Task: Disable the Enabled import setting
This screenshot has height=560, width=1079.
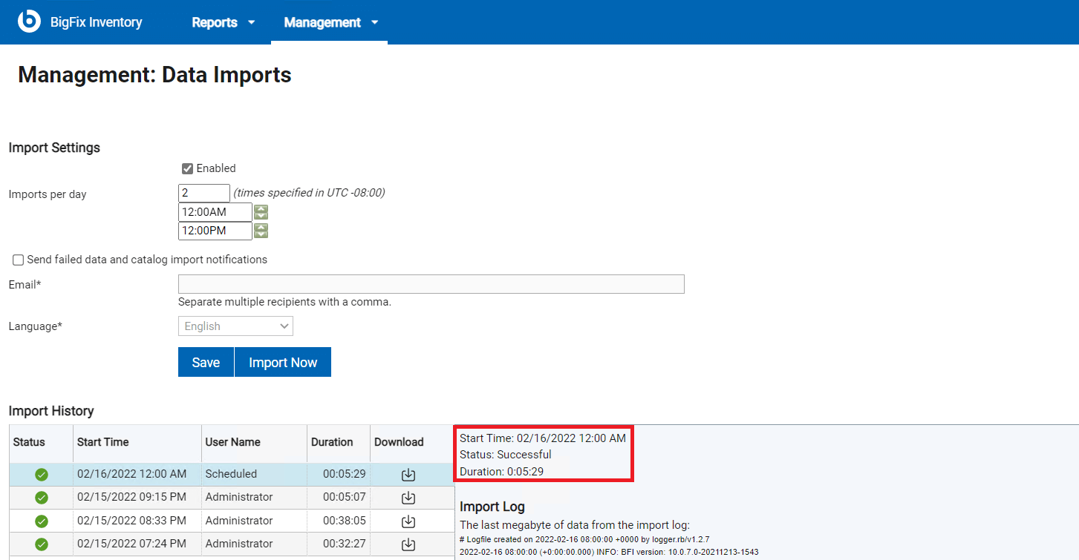Action: 187,168
